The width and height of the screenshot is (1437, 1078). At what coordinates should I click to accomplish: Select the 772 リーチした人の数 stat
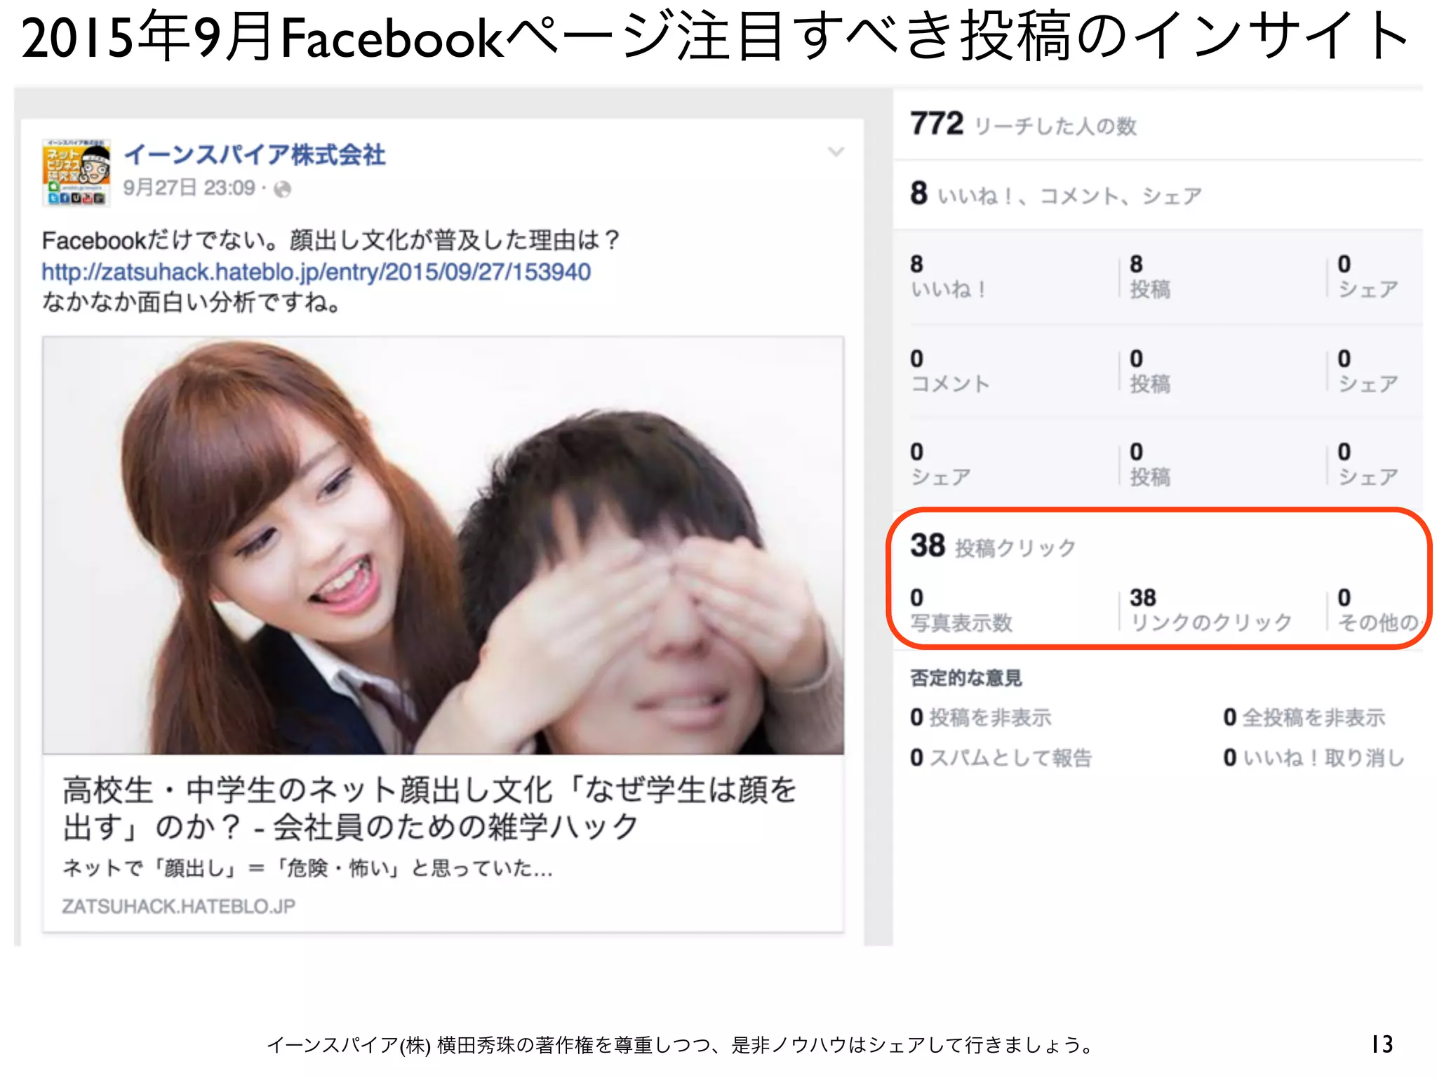click(1023, 124)
